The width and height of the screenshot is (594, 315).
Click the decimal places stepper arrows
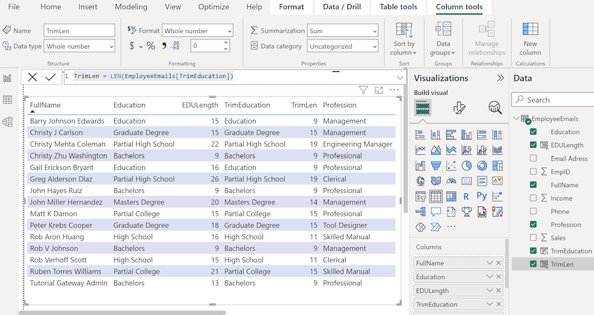[x=226, y=46]
